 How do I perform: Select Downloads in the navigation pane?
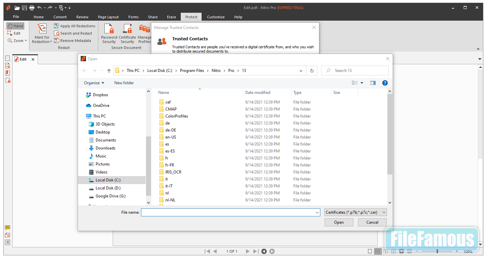pos(102,148)
